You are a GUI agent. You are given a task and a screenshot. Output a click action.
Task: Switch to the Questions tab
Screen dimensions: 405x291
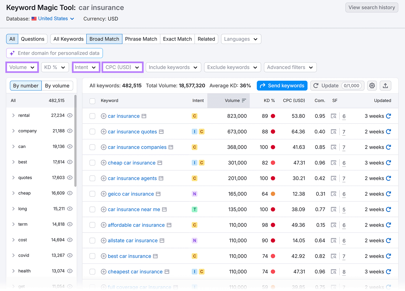tap(33, 39)
